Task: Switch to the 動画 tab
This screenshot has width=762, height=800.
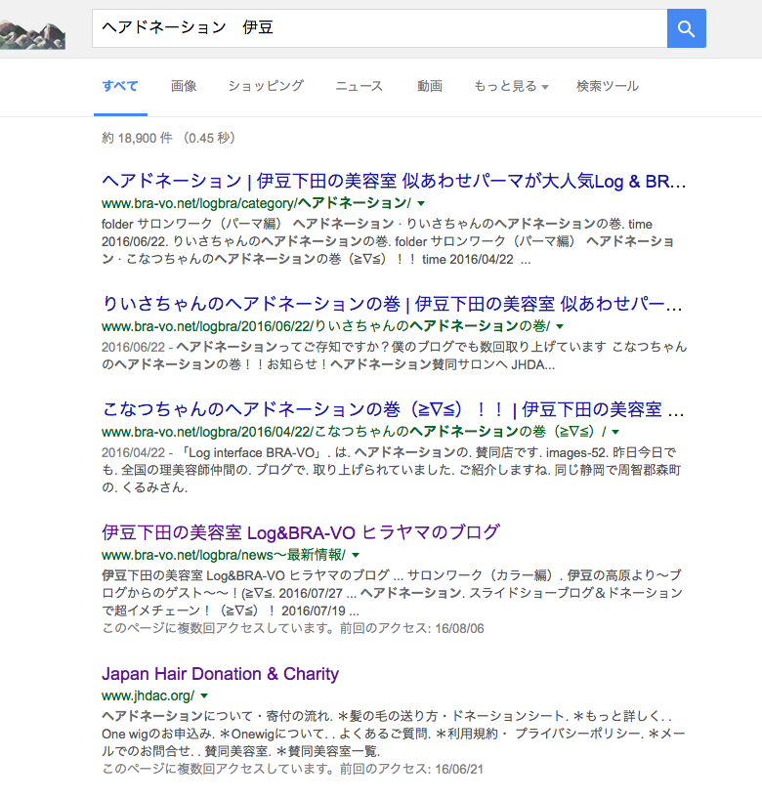Action: click(430, 86)
